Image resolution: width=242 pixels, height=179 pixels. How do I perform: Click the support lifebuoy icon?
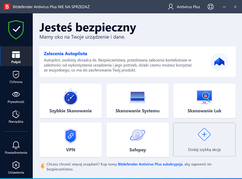click(211, 7)
